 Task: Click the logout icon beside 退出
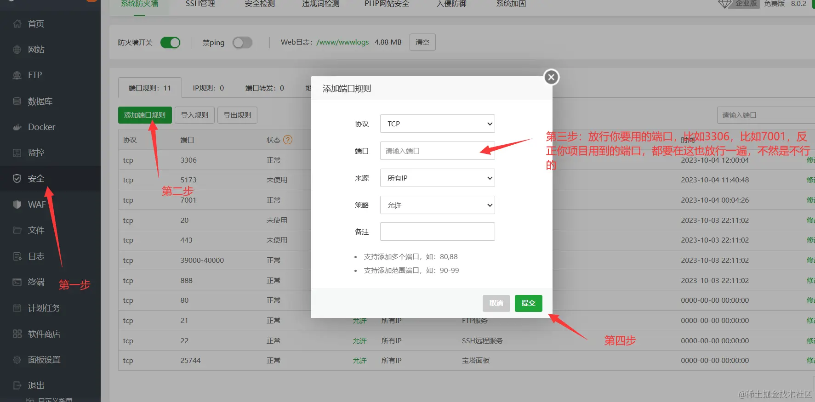coord(17,385)
